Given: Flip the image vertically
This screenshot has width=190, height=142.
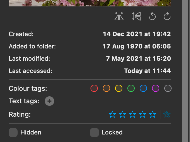Looking at the screenshot, I should tap(136, 17).
